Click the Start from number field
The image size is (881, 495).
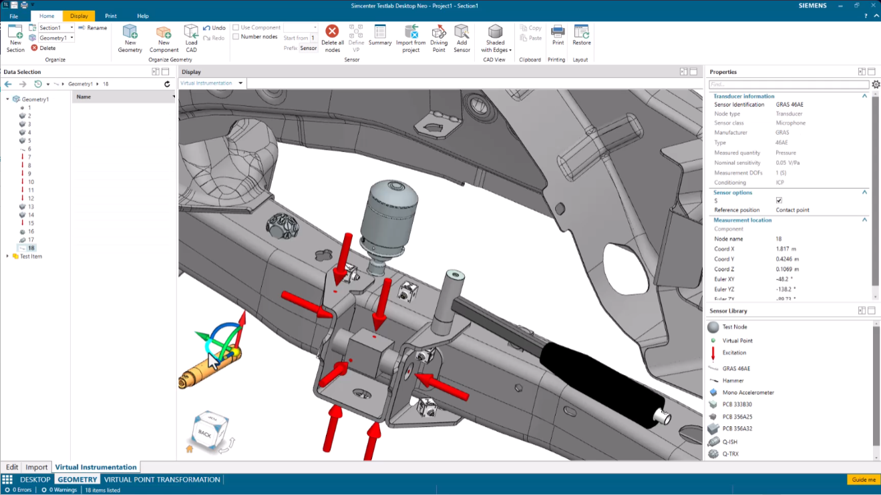click(313, 38)
